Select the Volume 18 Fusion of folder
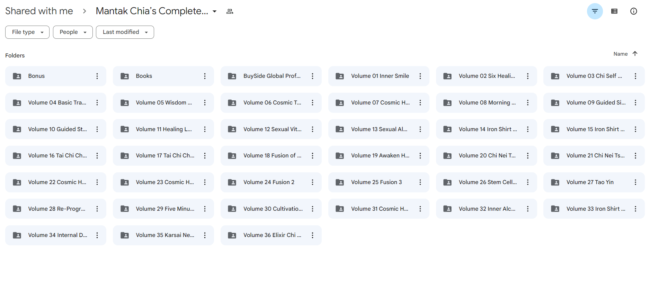The image size is (649, 282). tap(271, 156)
